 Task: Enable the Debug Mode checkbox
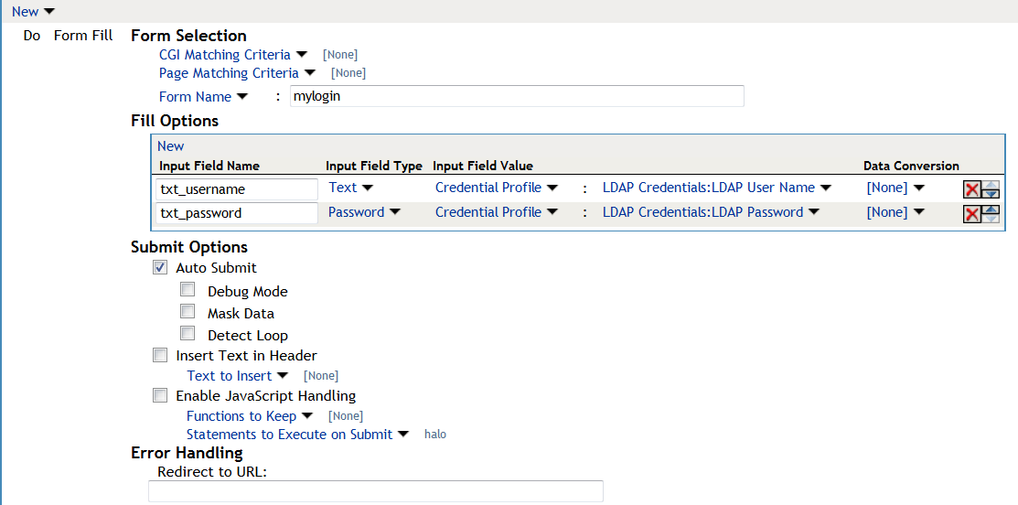(x=188, y=289)
